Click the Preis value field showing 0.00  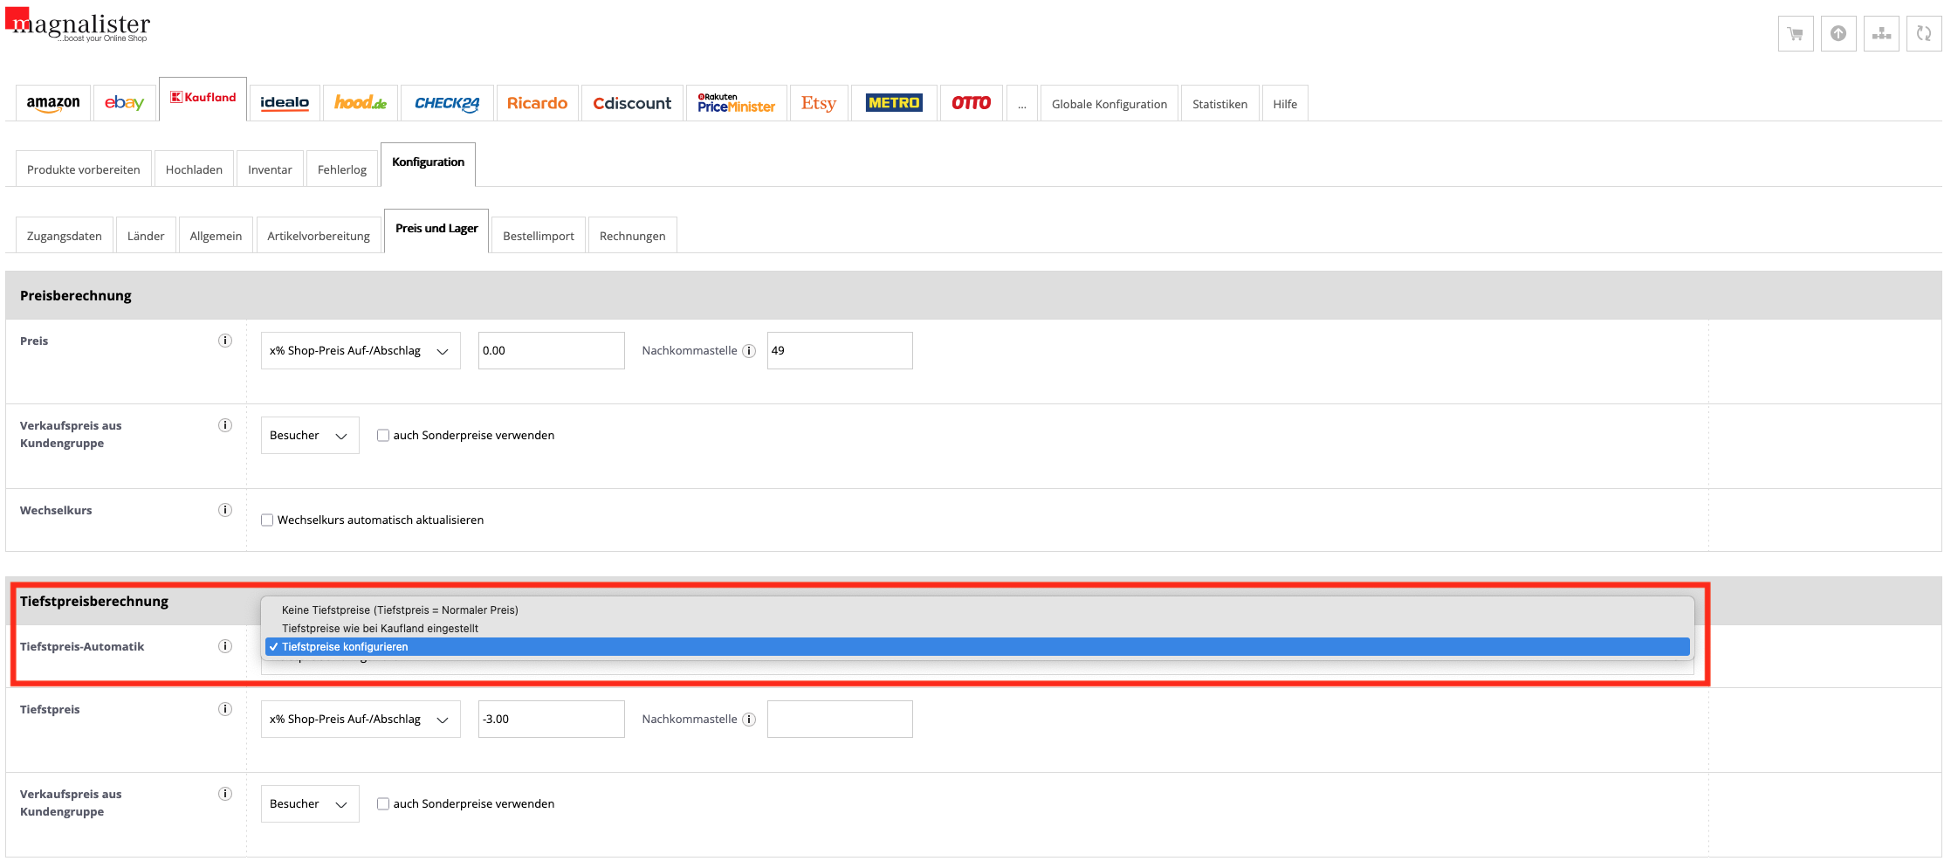(551, 351)
